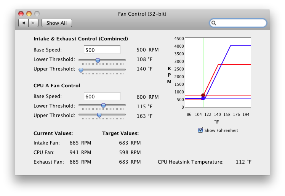Select the '115 °F' CPU lower threshold value
Screen dimensions: 285x196
click(144, 106)
